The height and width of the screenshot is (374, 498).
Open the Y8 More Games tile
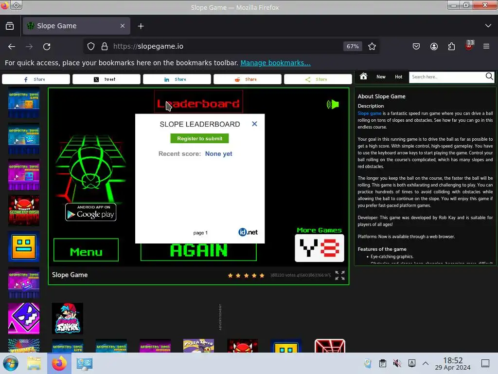[319, 248]
